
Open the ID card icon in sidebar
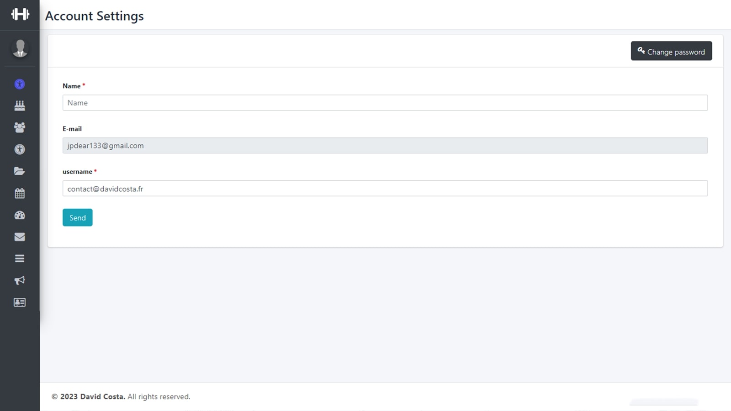pyautogui.click(x=20, y=302)
